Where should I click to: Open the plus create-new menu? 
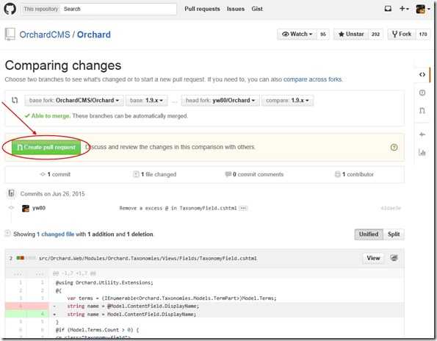pos(404,9)
